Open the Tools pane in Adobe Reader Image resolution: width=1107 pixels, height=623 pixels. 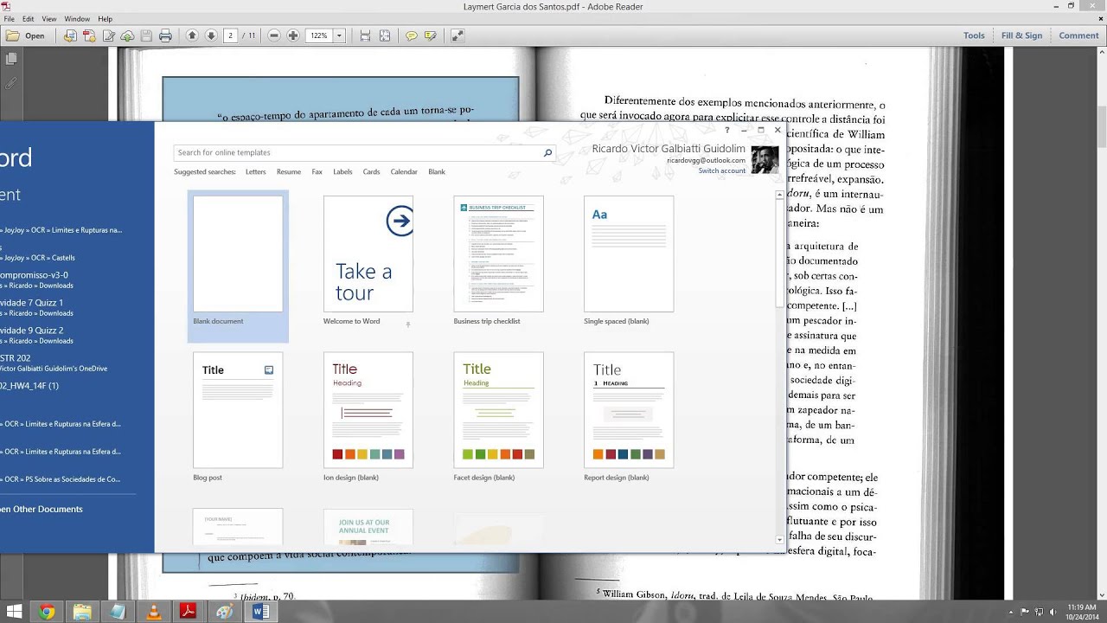pos(974,35)
